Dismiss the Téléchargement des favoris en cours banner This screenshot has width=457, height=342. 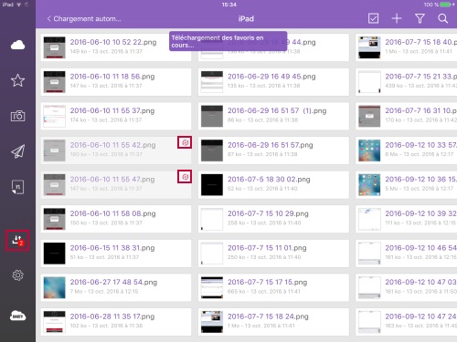tap(228, 41)
